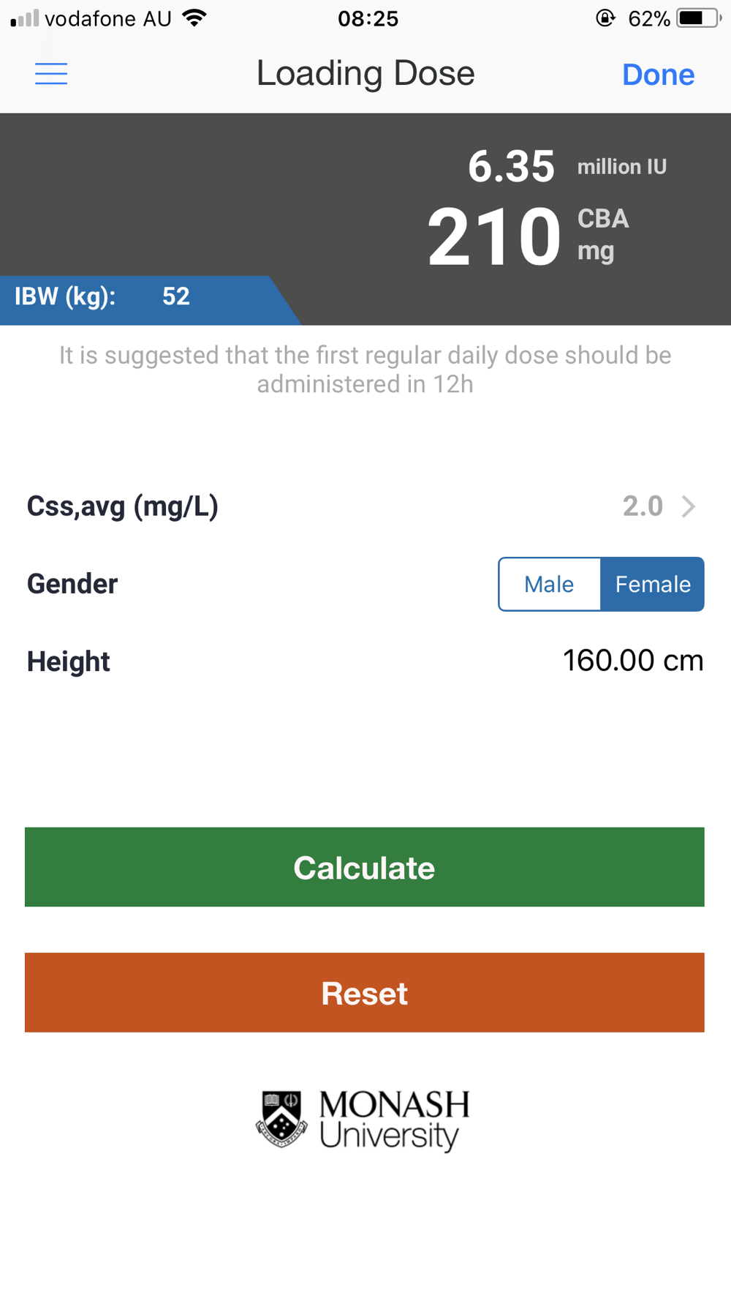Tap the cellular signal bars icon
Viewport: 731px width, 1301px height.
[25, 18]
